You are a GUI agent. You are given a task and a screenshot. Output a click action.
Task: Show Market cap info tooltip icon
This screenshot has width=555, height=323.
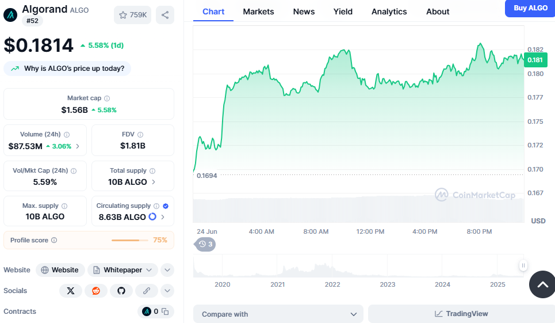[x=107, y=98]
